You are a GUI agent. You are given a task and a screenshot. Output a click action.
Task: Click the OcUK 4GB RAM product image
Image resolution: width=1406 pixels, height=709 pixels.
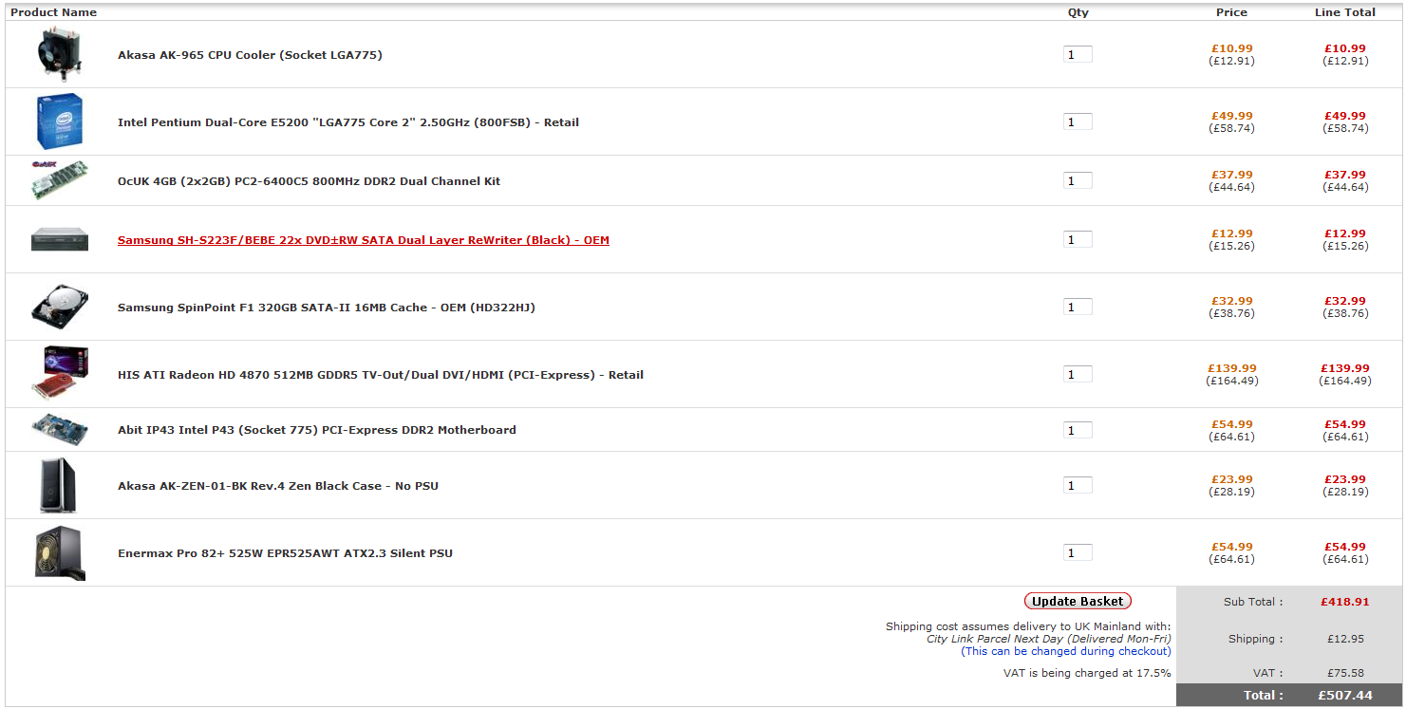point(60,179)
